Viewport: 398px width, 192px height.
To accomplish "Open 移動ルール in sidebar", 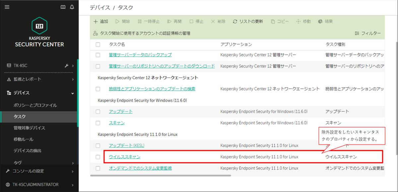I will 23,139.
